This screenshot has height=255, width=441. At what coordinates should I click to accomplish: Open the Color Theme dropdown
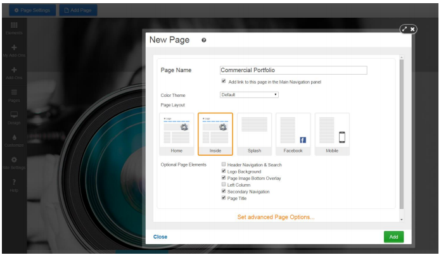pyautogui.click(x=249, y=95)
